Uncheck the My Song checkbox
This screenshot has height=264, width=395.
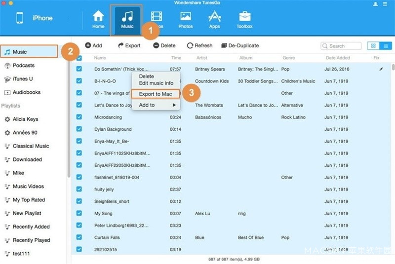tap(79, 213)
